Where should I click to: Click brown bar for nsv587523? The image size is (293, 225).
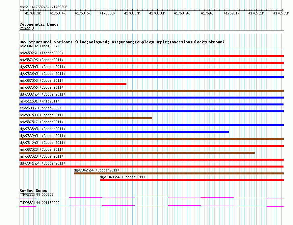click(137, 153)
